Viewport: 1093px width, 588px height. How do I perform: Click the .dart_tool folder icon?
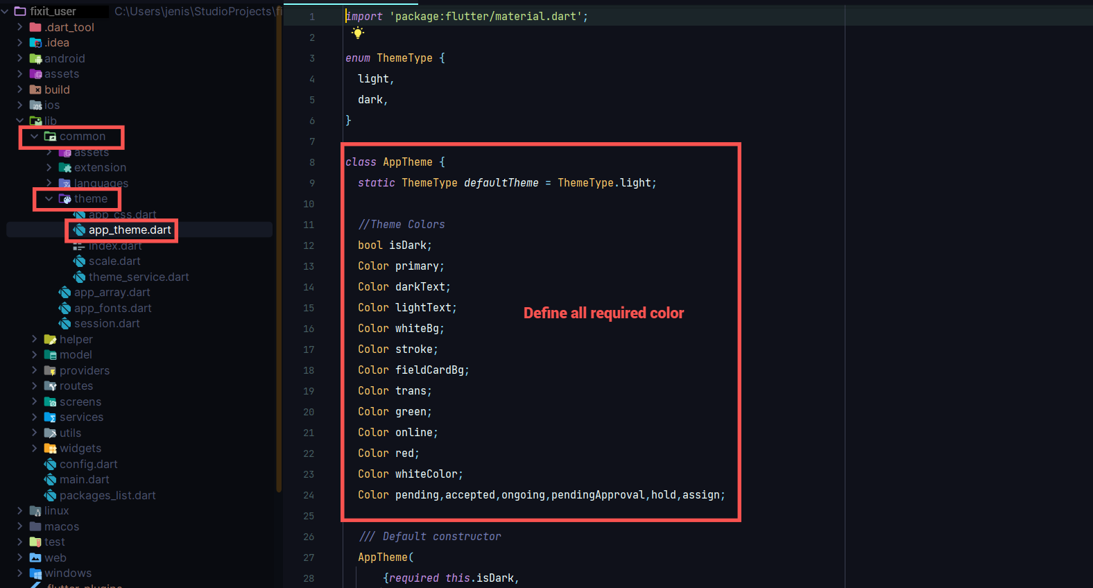(35, 28)
